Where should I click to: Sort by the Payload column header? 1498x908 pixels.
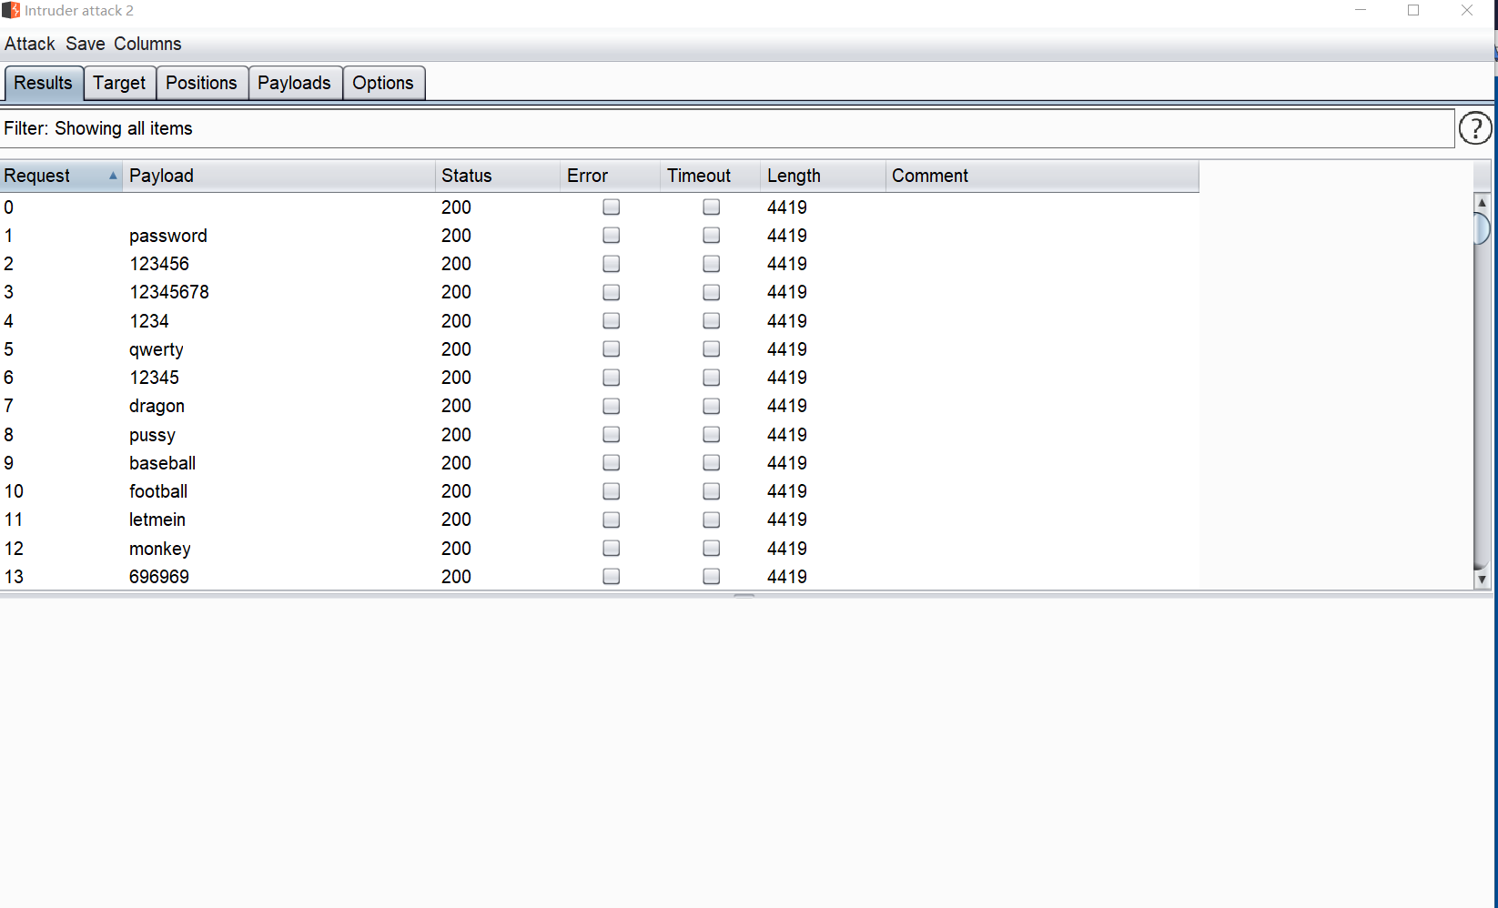click(278, 176)
